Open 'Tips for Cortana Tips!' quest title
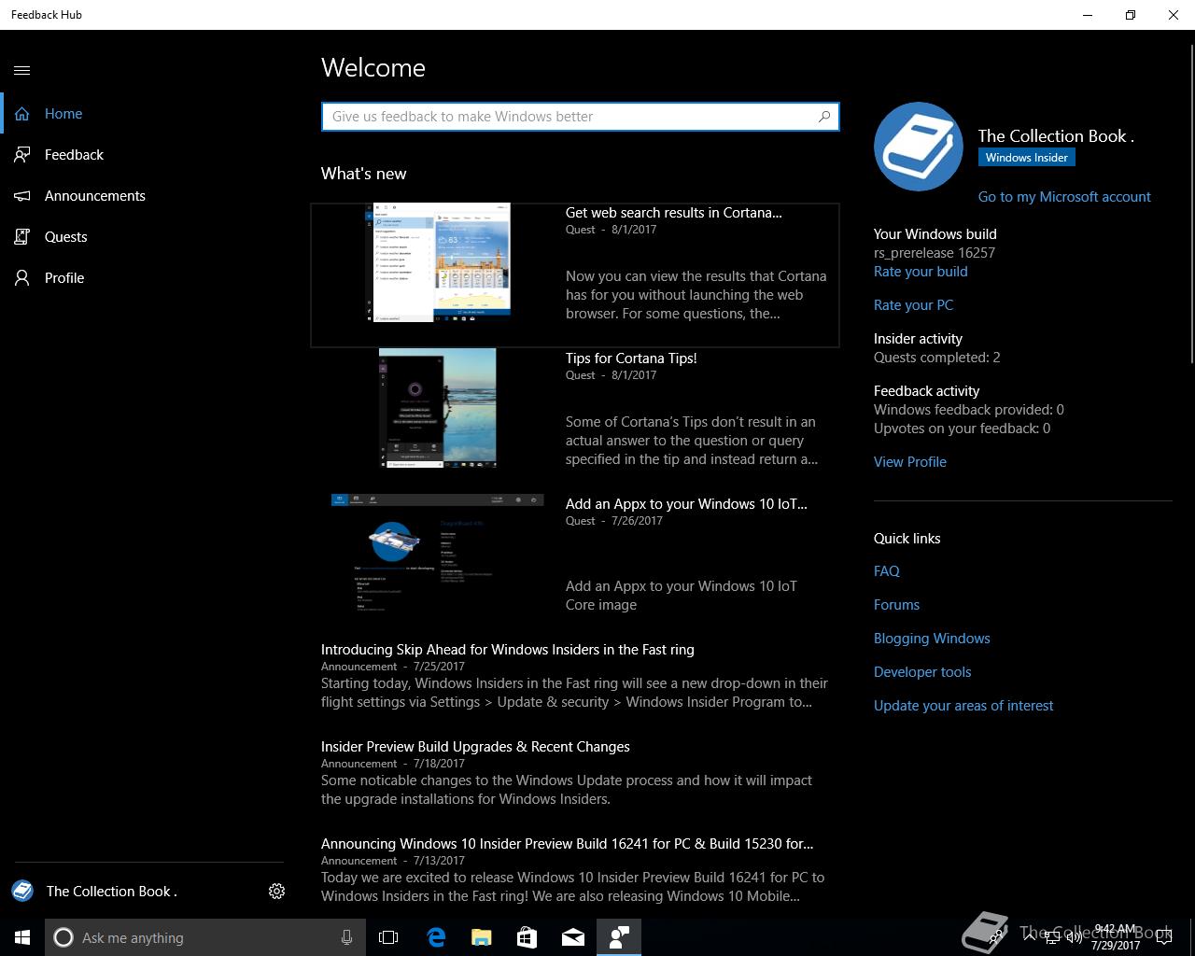 tap(631, 358)
